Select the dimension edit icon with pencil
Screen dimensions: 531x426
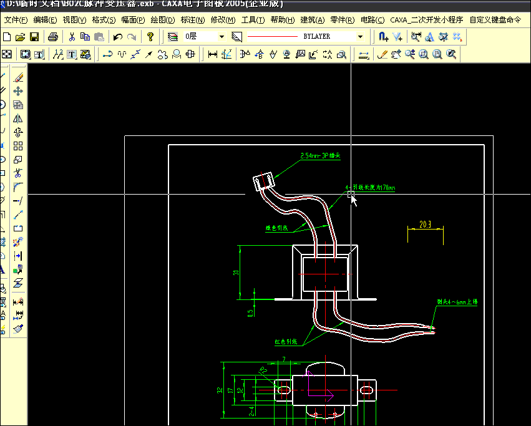(18, 301)
